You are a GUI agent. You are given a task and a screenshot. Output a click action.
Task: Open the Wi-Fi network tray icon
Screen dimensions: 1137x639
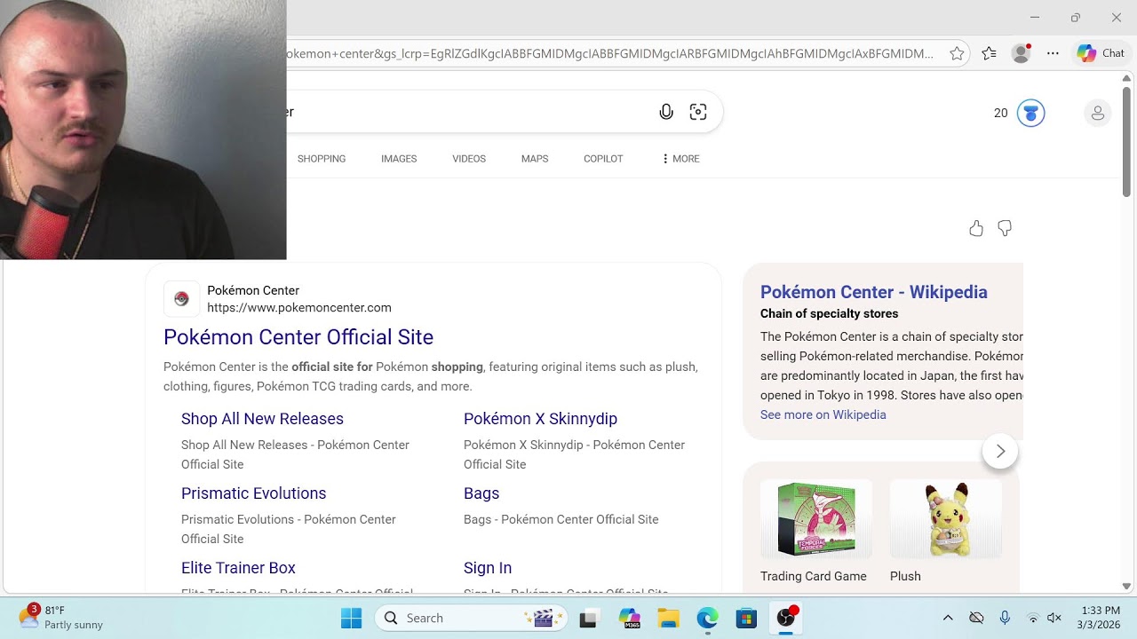coord(1032,618)
